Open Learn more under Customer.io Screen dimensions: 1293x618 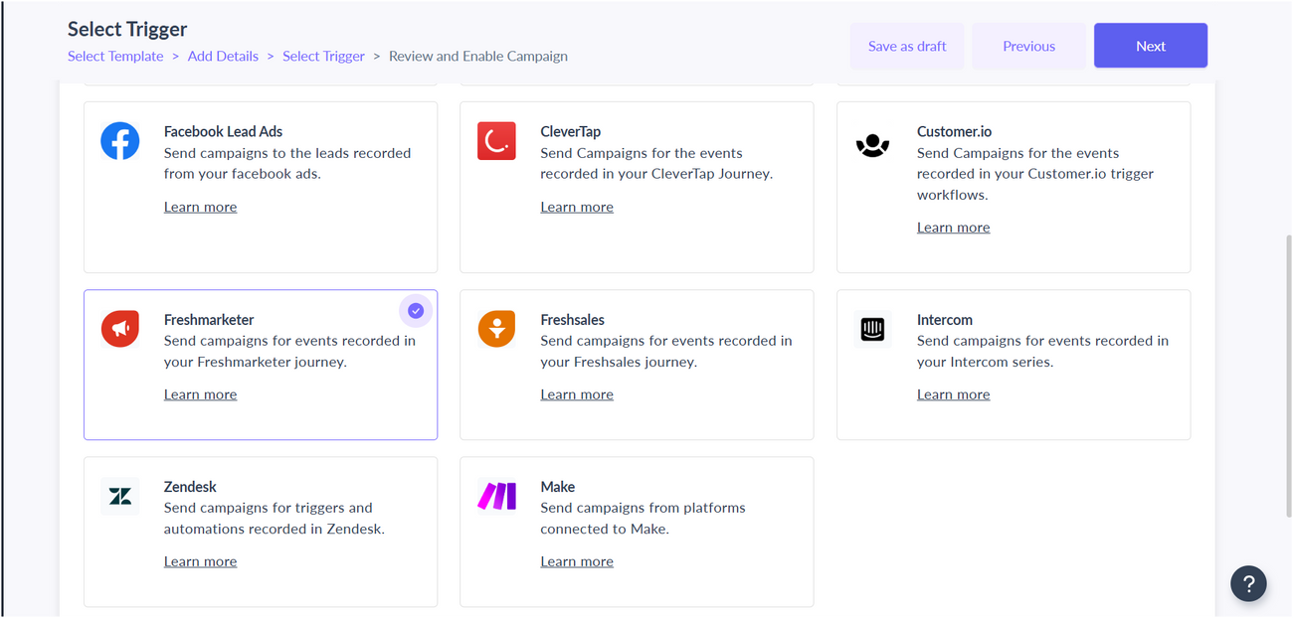pyautogui.click(x=953, y=228)
